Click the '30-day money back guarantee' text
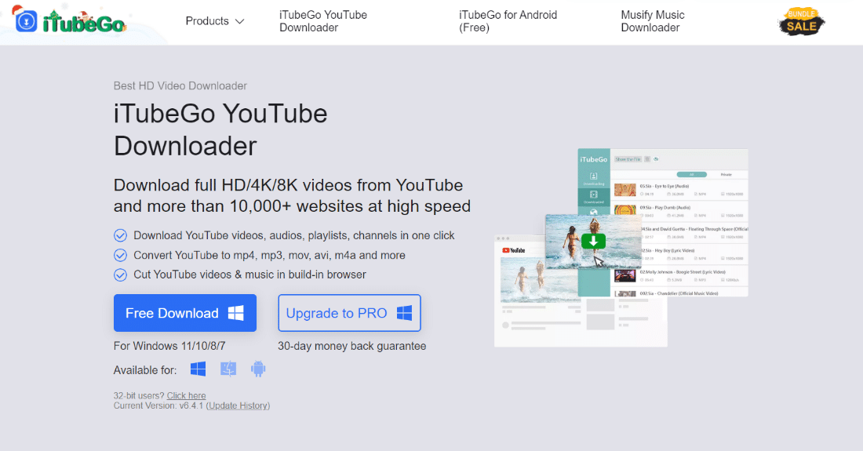The image size is (863, 451). [351, 346]
